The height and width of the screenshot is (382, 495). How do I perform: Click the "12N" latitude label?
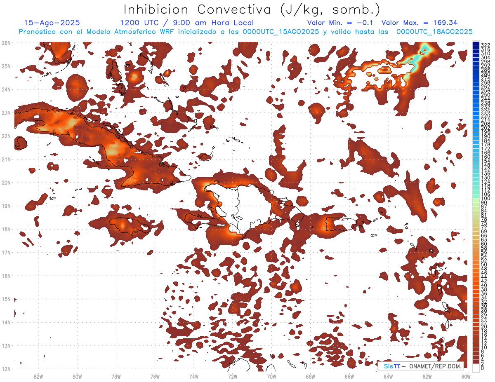click(x=6, y=369)
